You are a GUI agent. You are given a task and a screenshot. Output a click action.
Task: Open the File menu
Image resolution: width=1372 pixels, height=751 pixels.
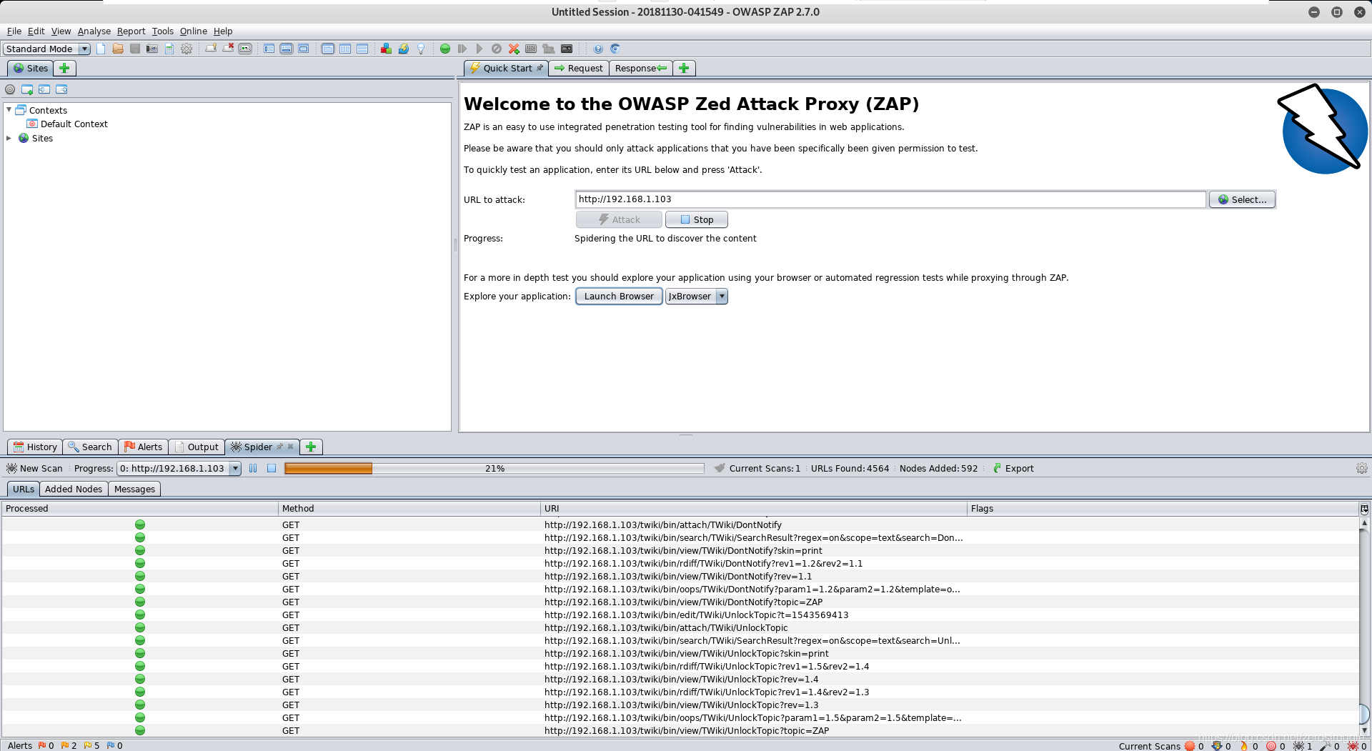(x=14, y=31)
